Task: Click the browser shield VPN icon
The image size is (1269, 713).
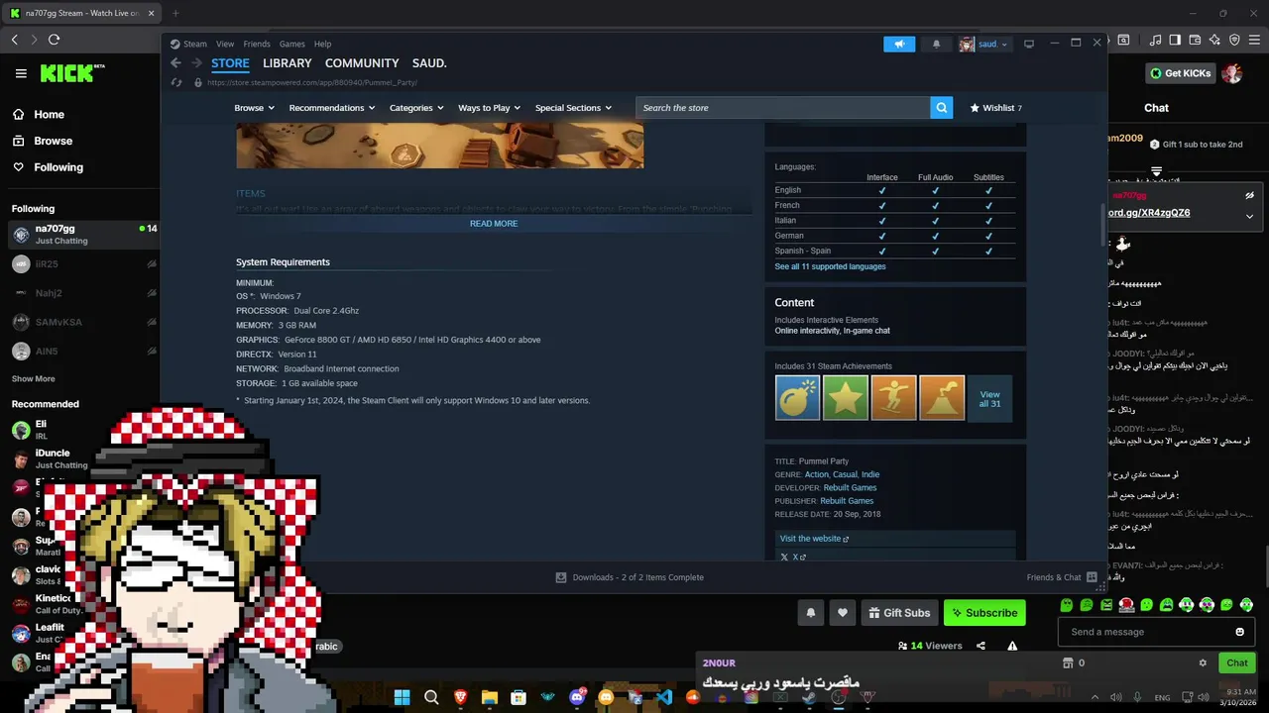Action: pos(1234,40)
